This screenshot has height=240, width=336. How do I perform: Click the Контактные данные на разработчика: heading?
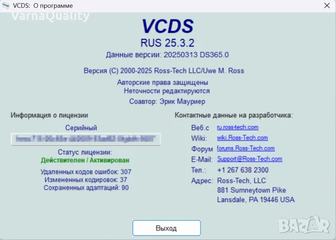coord(234,115)
